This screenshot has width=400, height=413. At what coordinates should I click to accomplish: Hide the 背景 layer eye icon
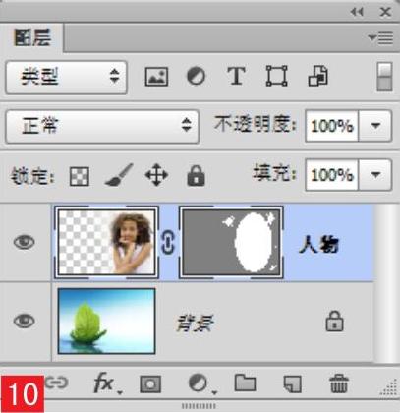(x=24, y=321)
